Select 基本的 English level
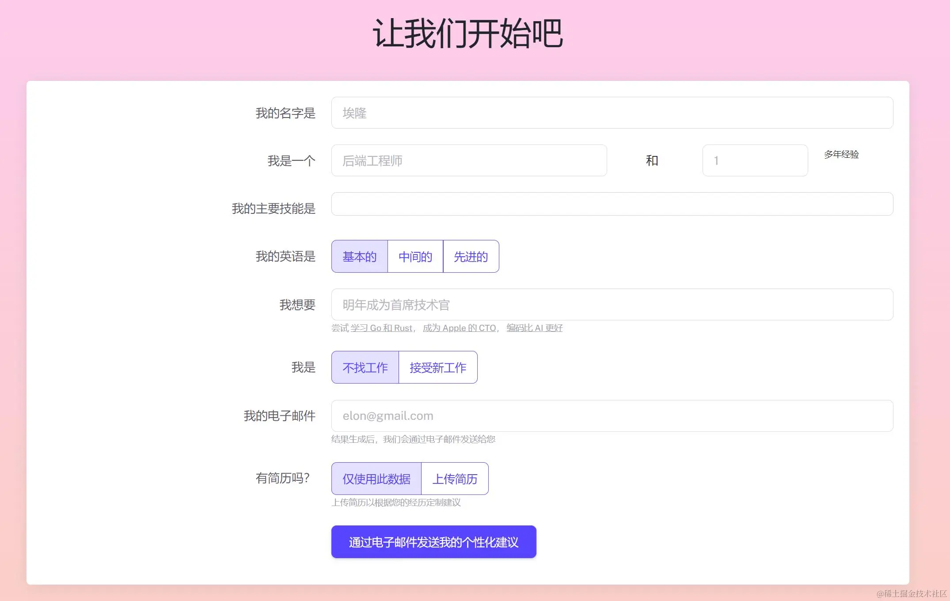This screenshot has width=950, height=601. 360,256
